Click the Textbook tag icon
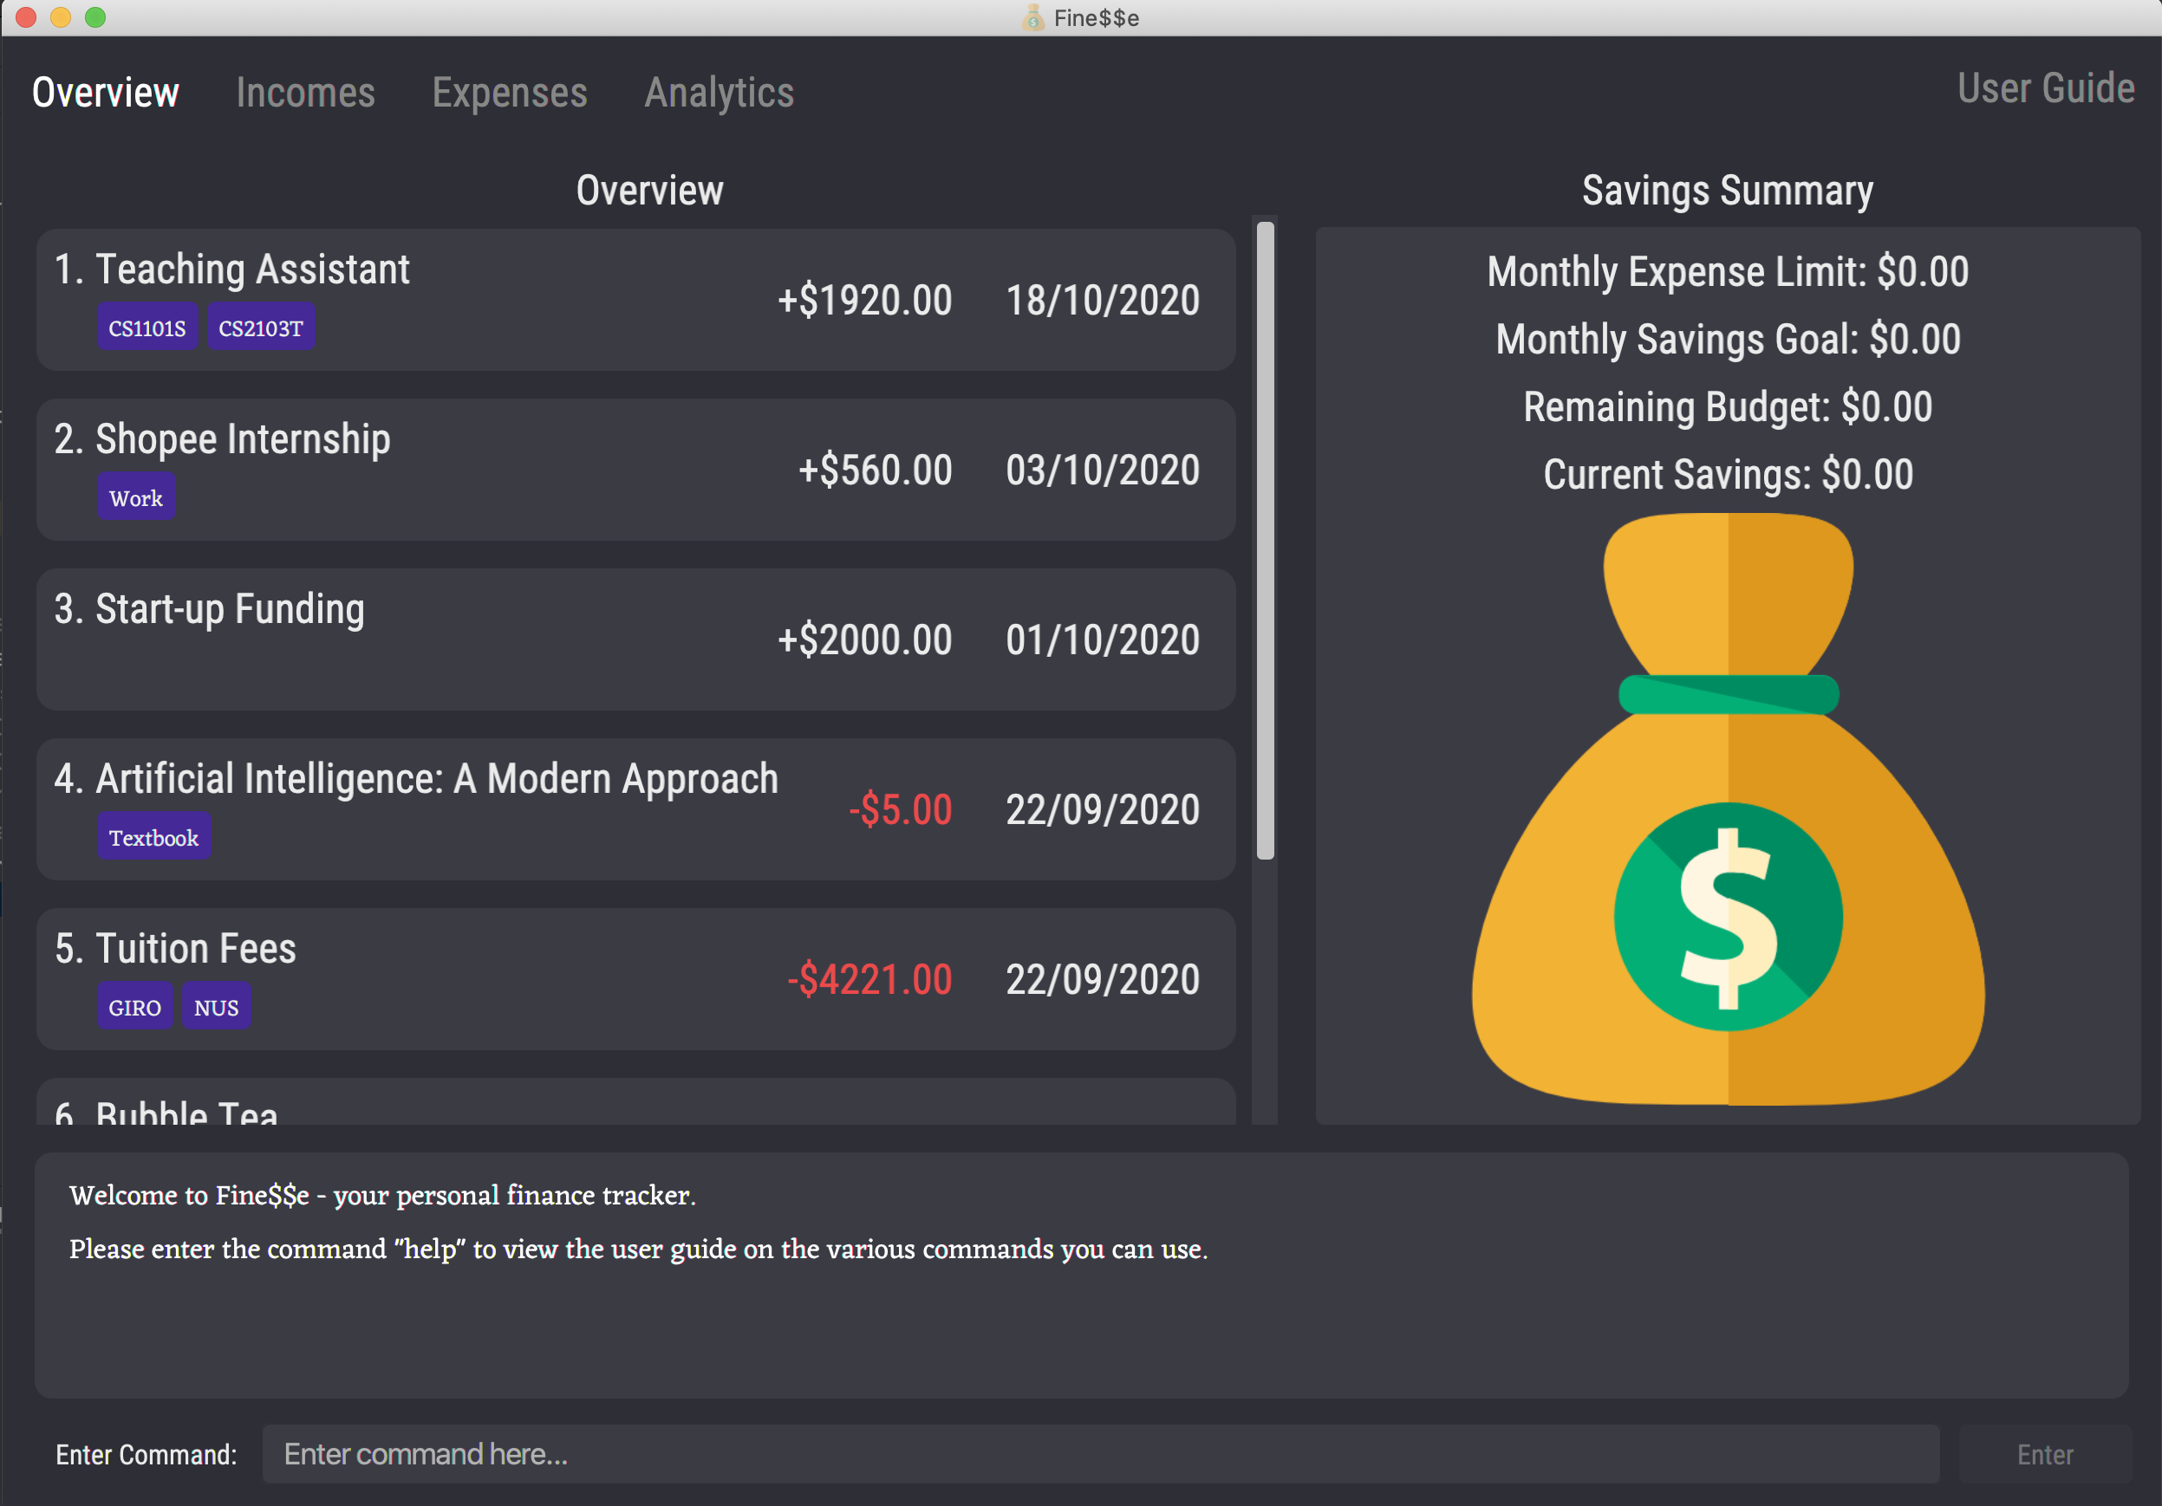The width and height of the screenshot is (2162, 1506). [x=153, y=838]
